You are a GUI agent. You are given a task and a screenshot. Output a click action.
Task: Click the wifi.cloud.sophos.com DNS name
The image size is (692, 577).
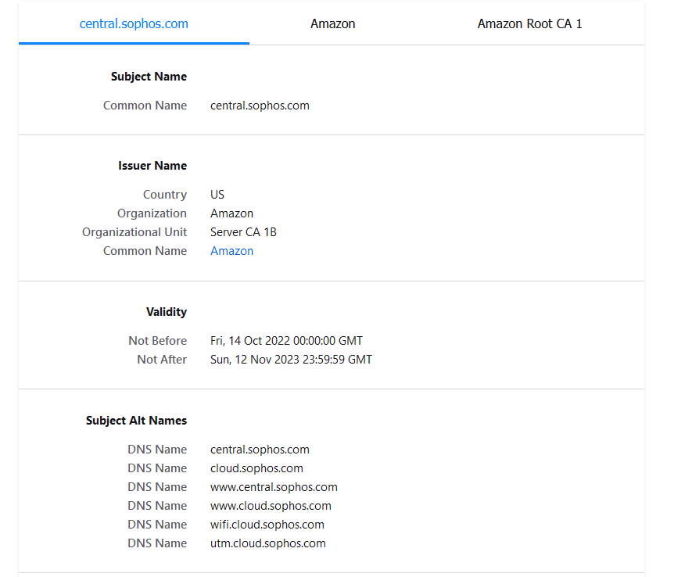267,525
